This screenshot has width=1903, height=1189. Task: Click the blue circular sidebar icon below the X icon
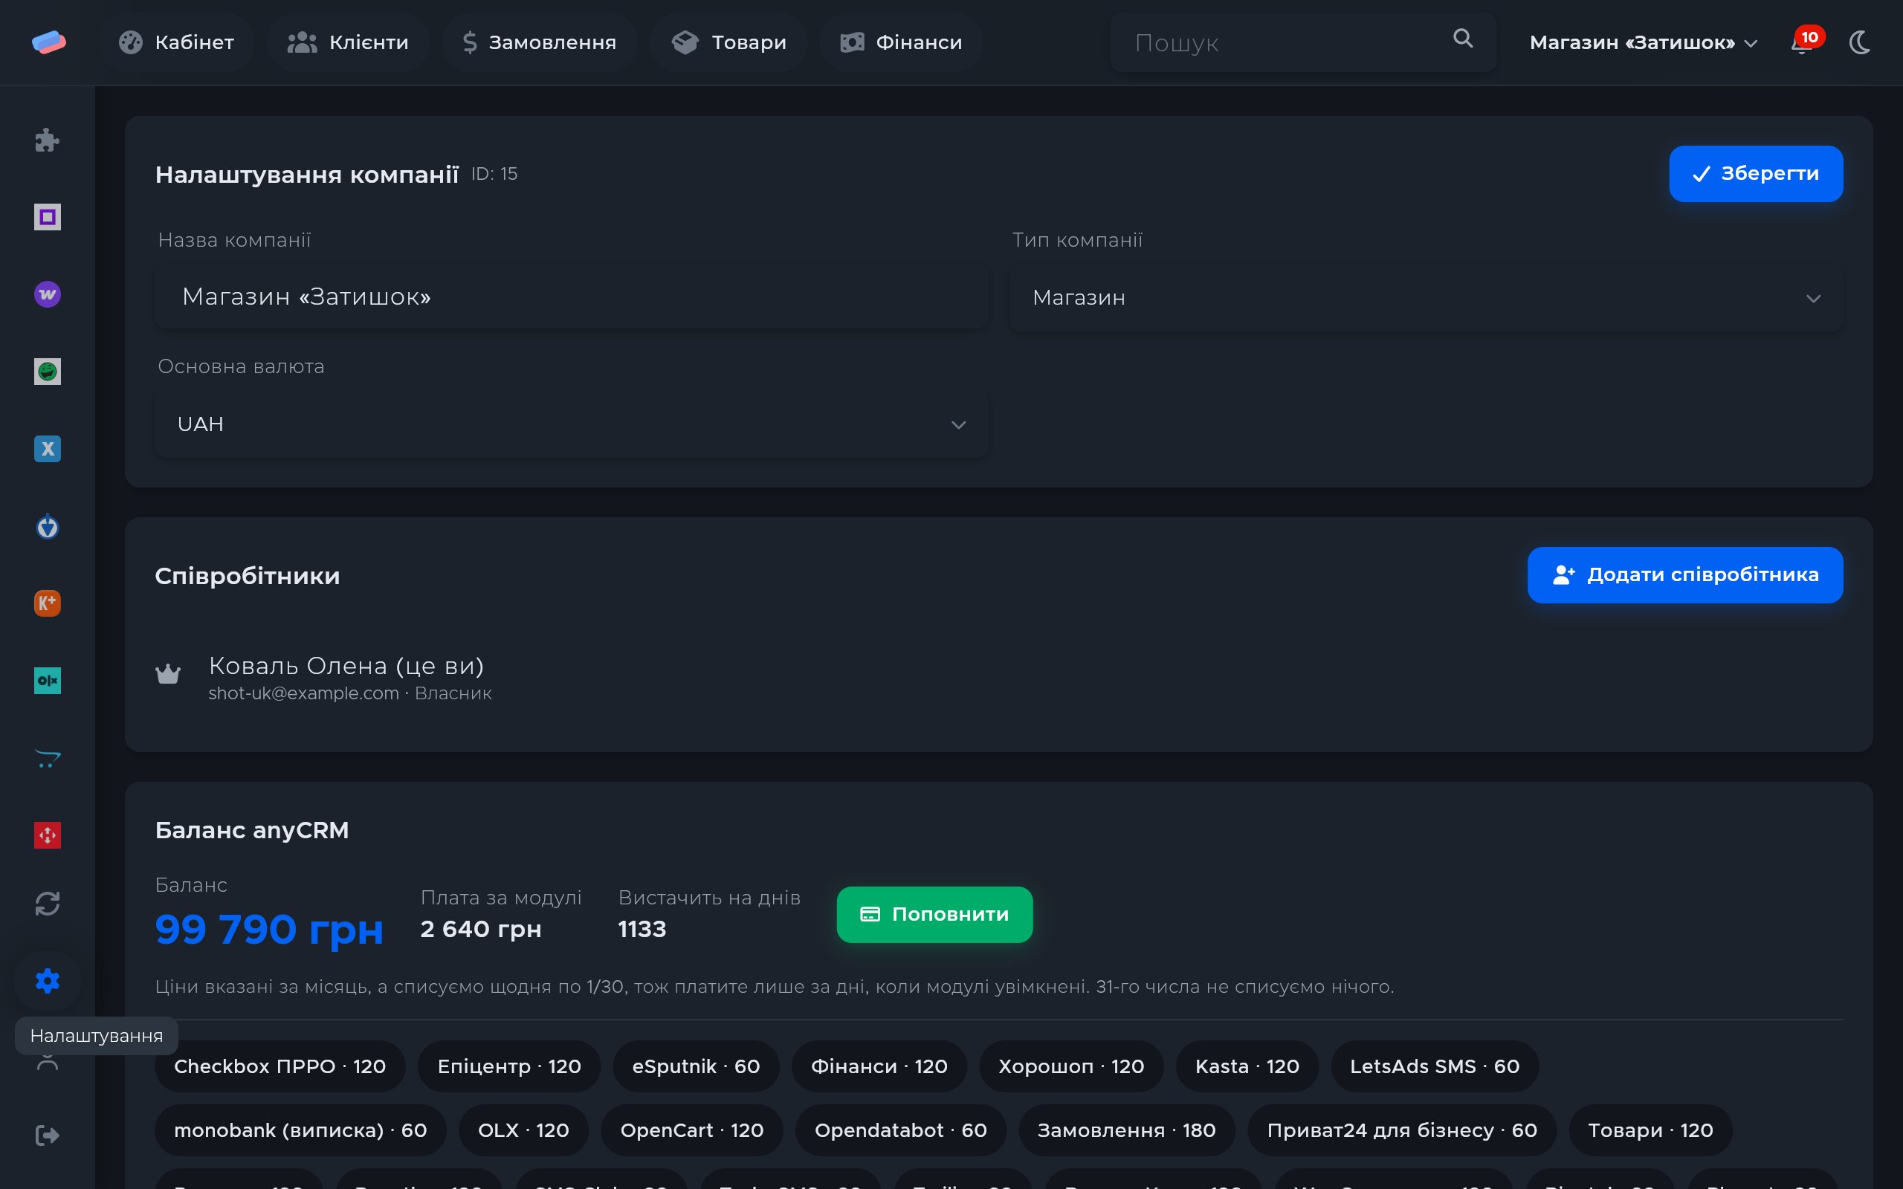[x=47, y=526]
